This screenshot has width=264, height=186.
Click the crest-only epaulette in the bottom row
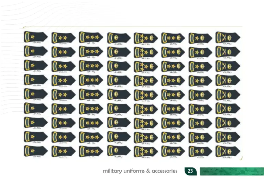coord(119,151)
